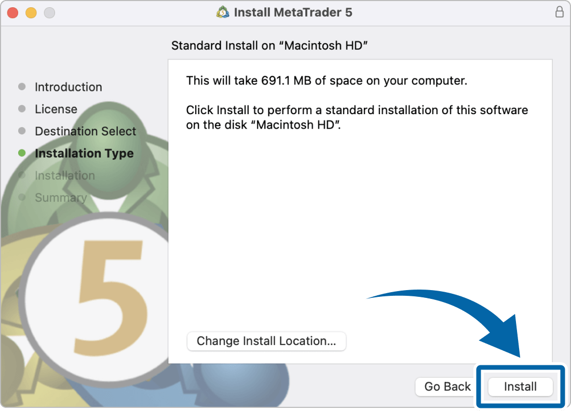
Task: Select the Destination Select step
Action: pos(86,131)
